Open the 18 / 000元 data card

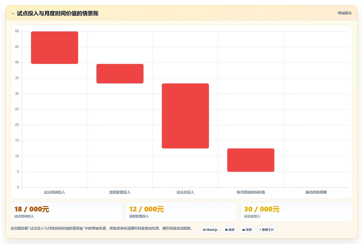[x=67, y=212]
